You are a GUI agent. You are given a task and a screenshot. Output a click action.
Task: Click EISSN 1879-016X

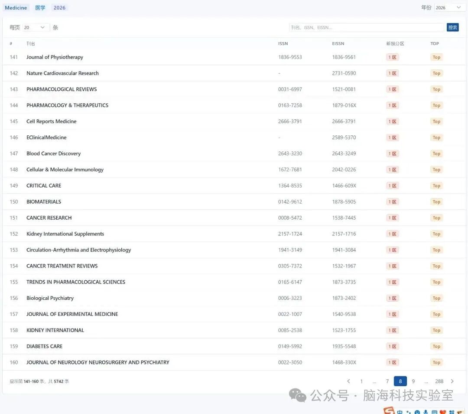click(344, 105)
